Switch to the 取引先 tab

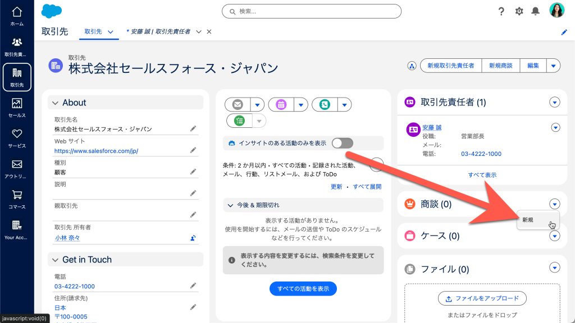point(93,32)
